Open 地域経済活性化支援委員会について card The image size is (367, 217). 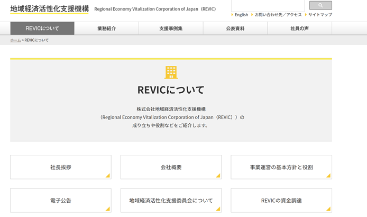point(171,200)
